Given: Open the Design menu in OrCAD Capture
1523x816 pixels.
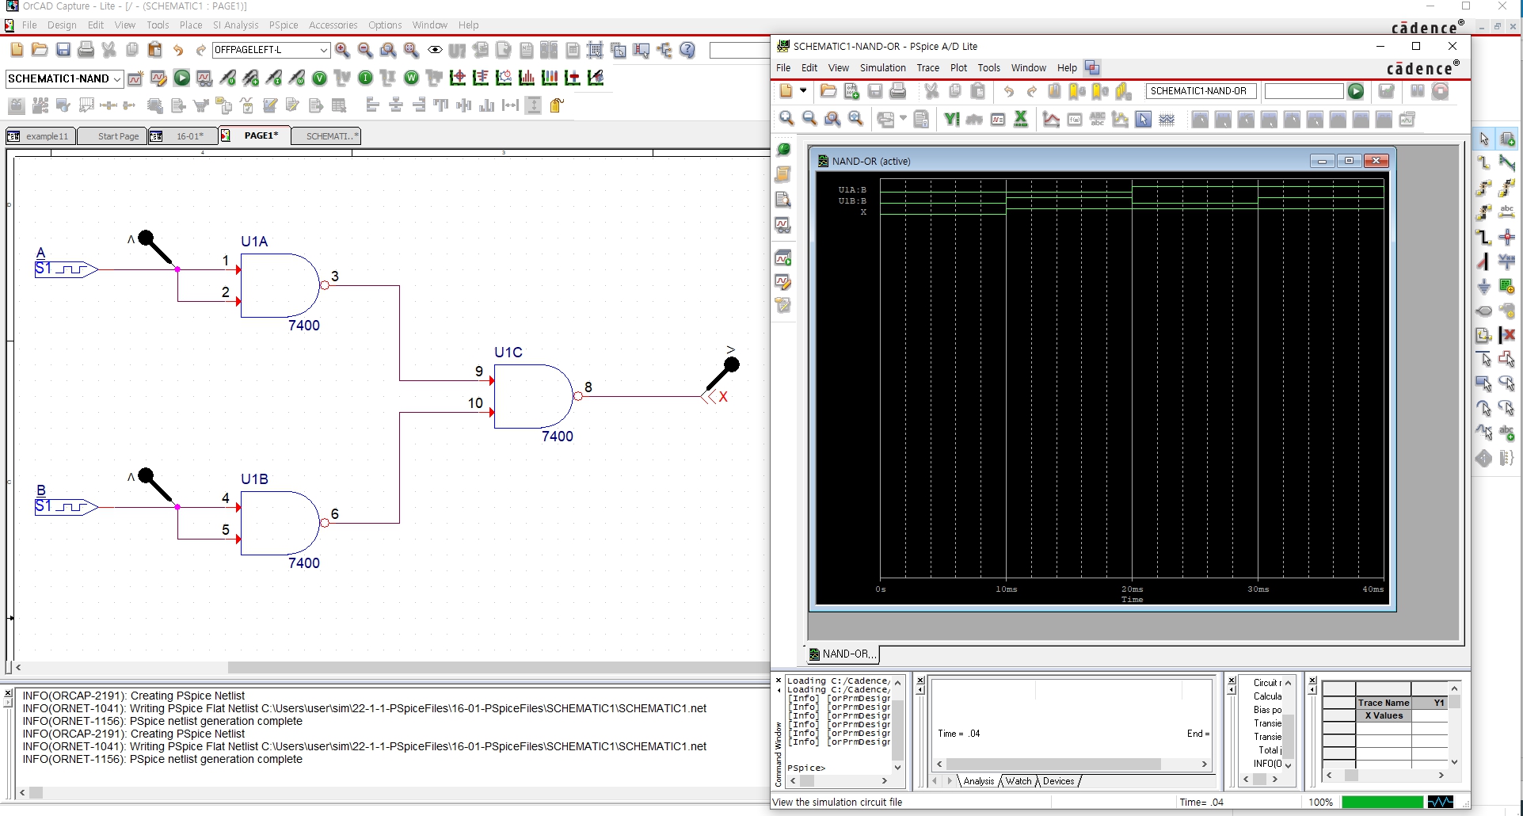Looking at the screenshot, I should pos(62,25).
